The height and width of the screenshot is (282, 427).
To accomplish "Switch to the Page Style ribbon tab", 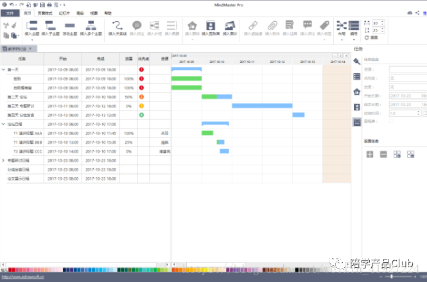I will click(x=45, y=13).
